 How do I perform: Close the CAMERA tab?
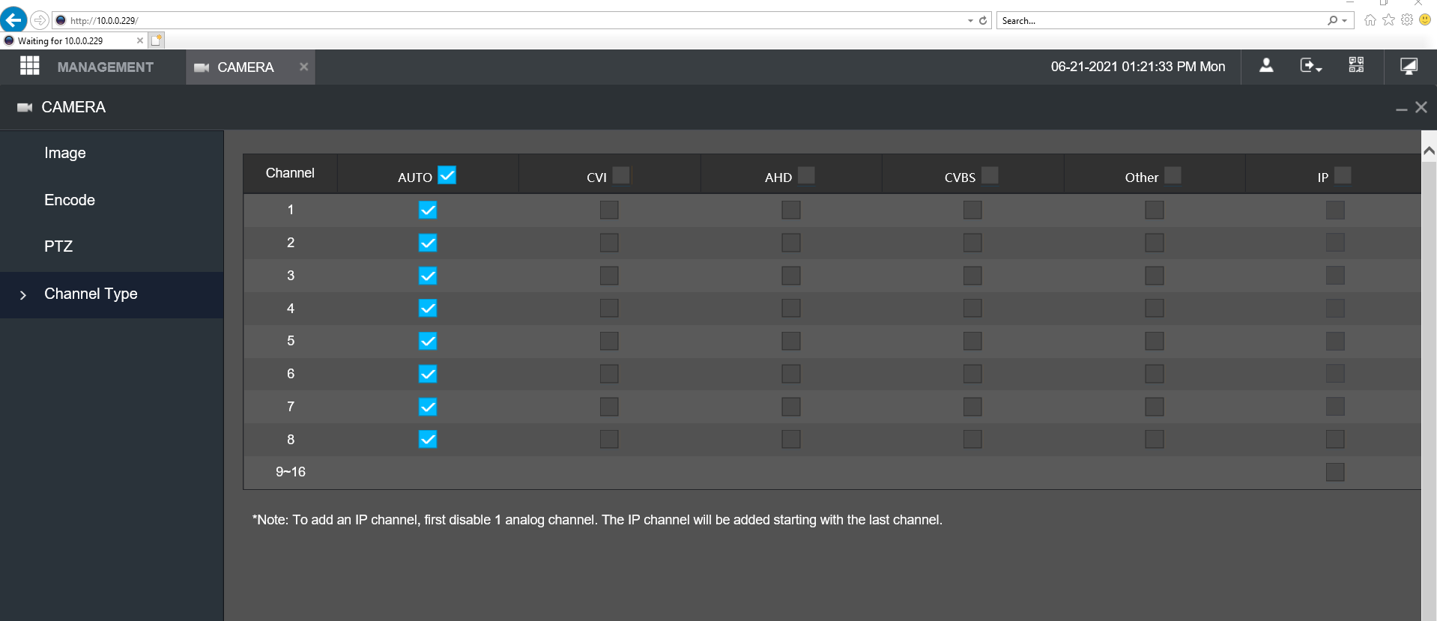pos(303,67)
